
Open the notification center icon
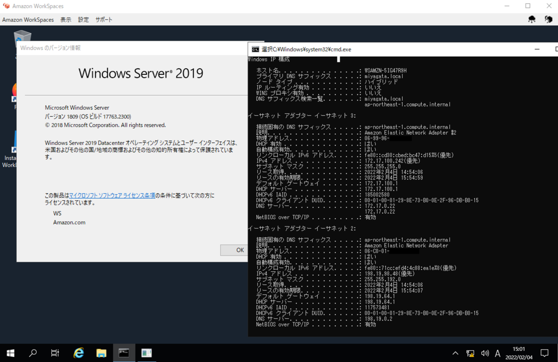545,353
